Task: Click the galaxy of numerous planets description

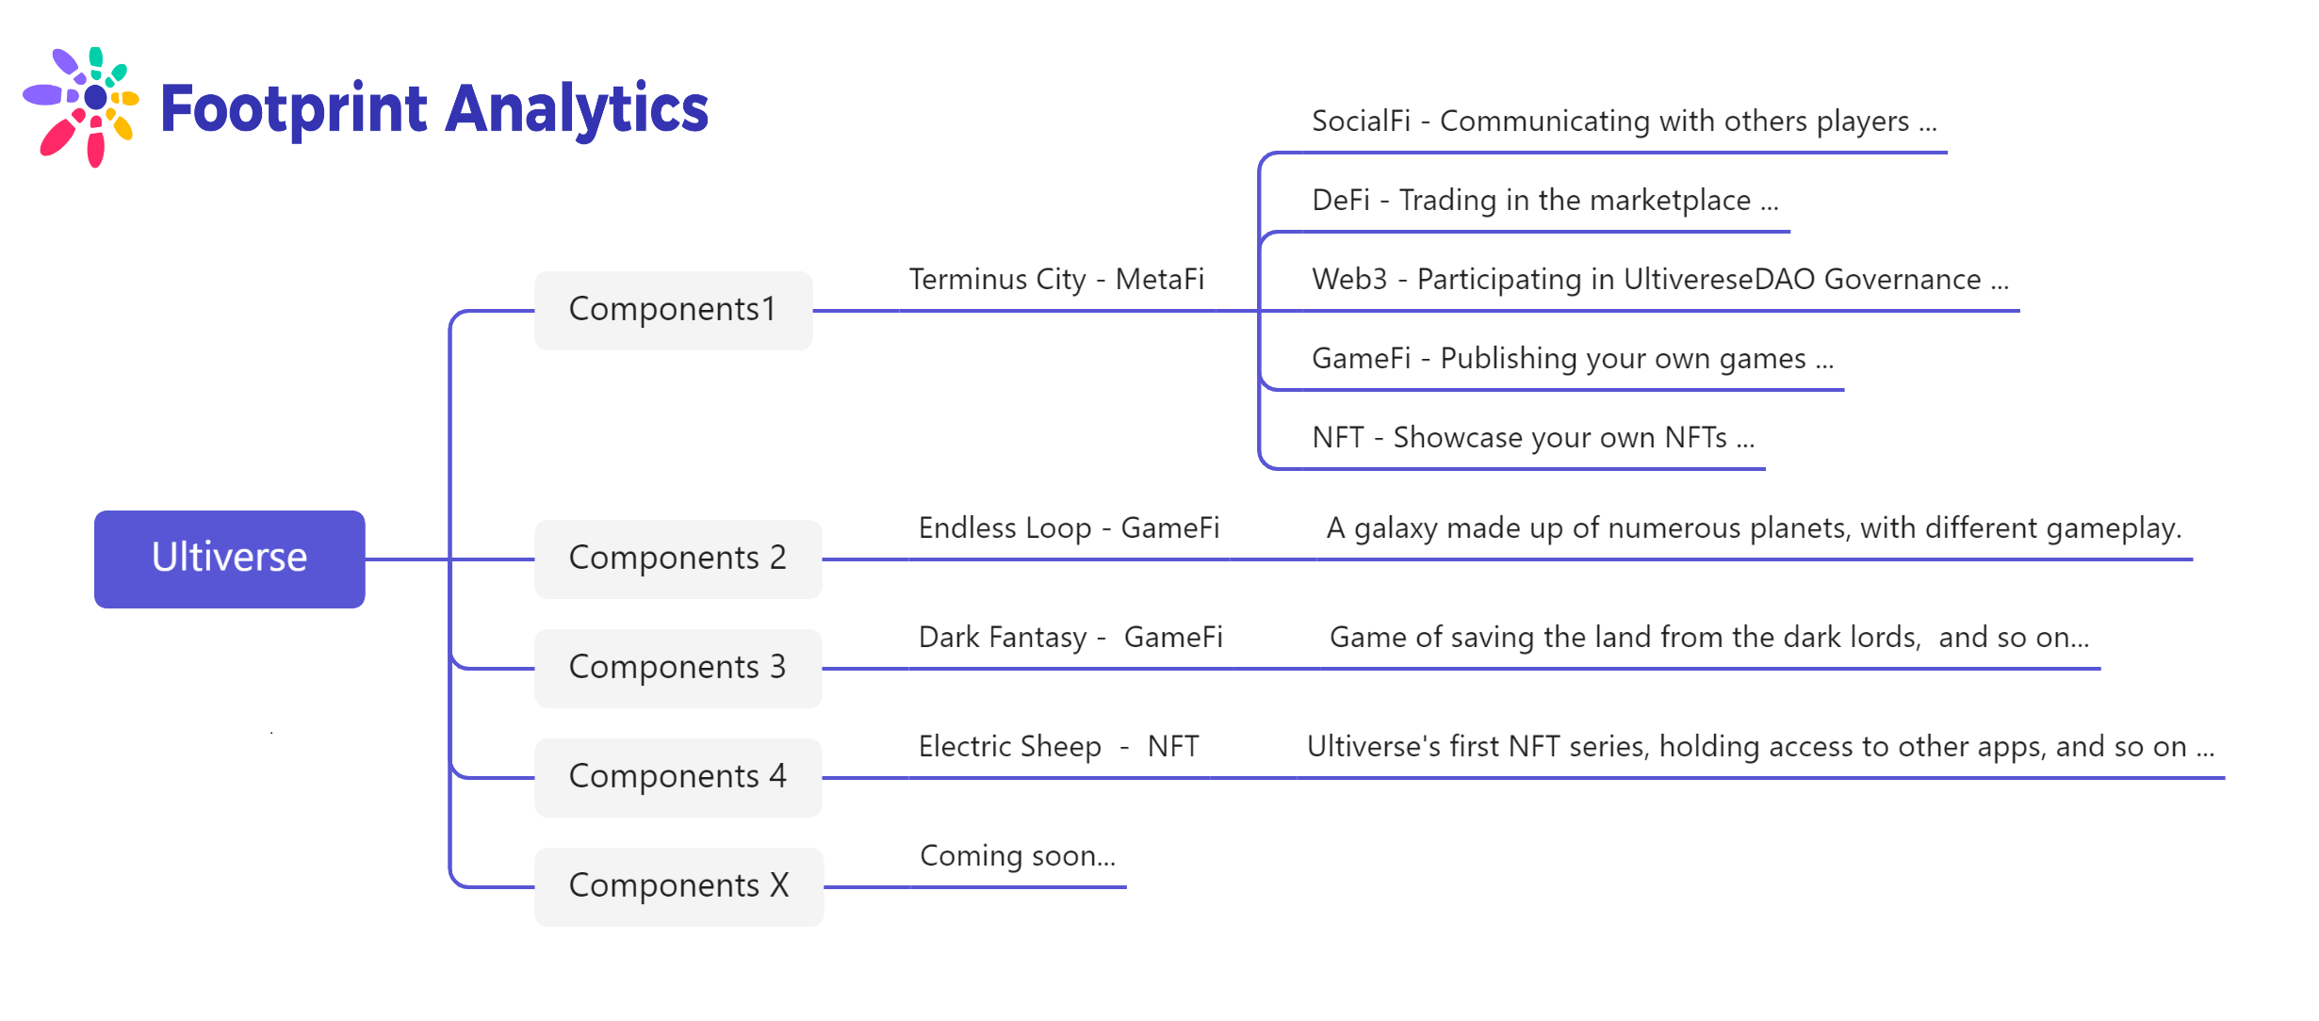Action: click(1754, 528)
